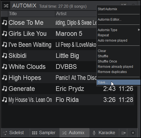This screenshot has width=141, height=138.
Task: Click the Sampler grid icon
Action: coord(35,133)
